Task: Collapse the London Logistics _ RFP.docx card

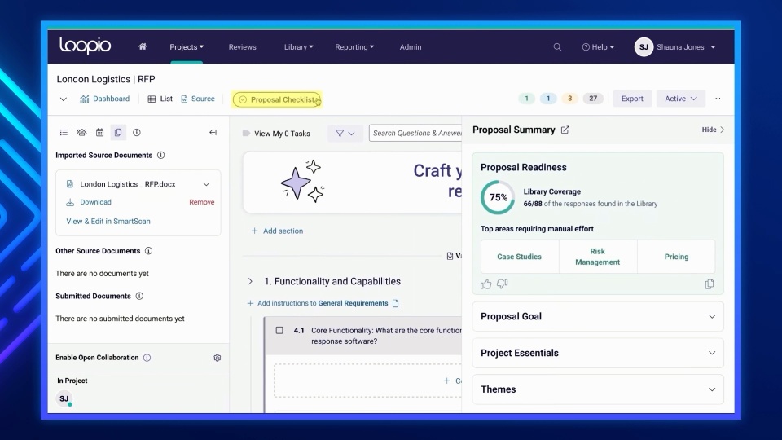Action: pyautogui.click(x=206, y=184)
